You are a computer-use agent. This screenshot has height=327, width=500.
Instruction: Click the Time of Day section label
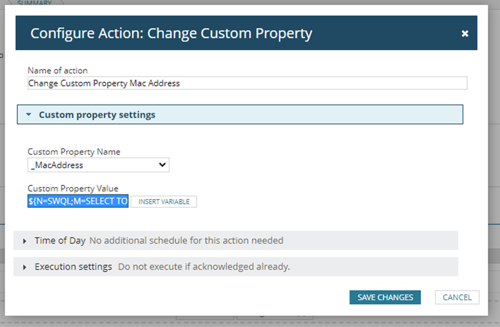[60, 240]
